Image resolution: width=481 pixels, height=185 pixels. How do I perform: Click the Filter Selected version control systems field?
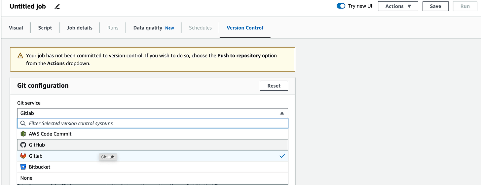(x=153, y=123)
